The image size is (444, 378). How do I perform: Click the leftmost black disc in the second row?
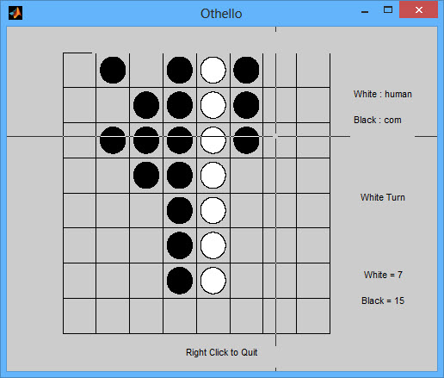click(x=146, y=105)
